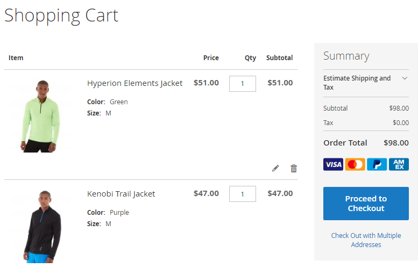418x268 pixels.
Task: Click the Summary heading
Action: (x=346, y=56)
